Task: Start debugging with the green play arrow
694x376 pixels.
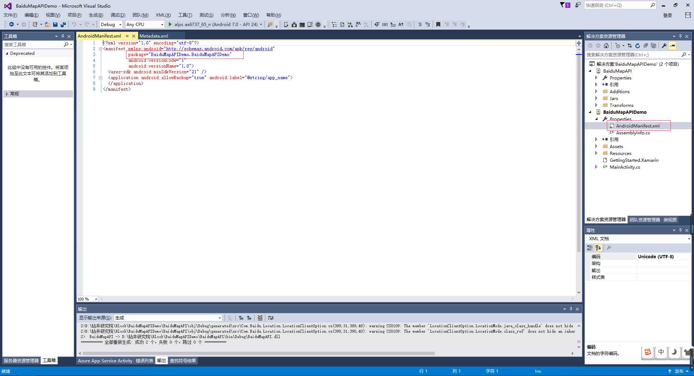Action: 170,24
